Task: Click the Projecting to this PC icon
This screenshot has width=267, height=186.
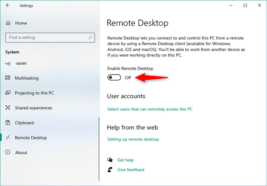Action: pyautogui.click(x=8, y=93)
